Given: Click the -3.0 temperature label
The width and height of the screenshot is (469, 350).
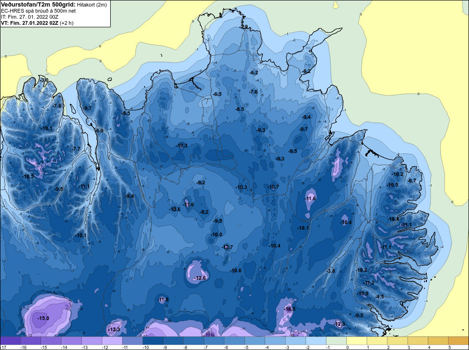Looking at the screenshot, I should pyautogui.click(x=44, y=80).
